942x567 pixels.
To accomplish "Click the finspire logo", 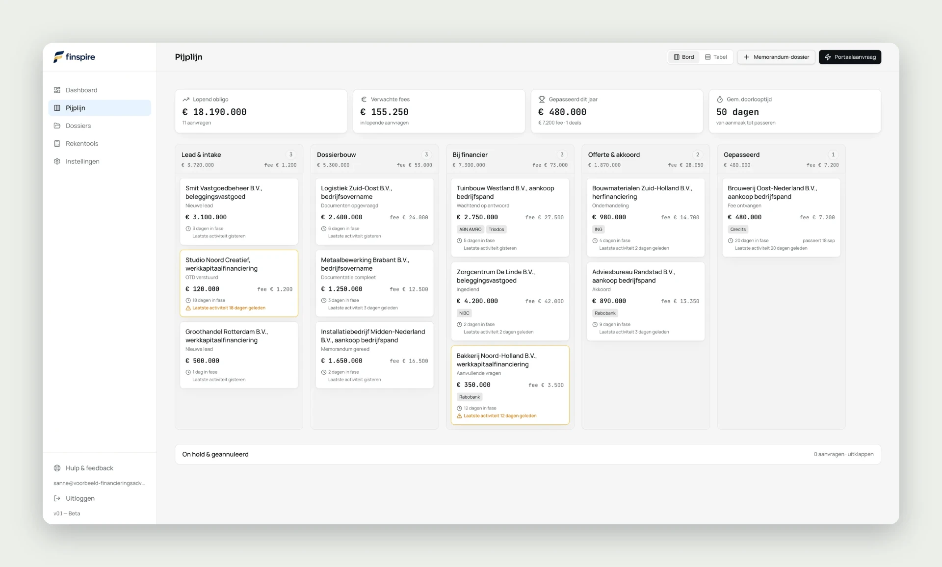I will [x=74, y=57].
